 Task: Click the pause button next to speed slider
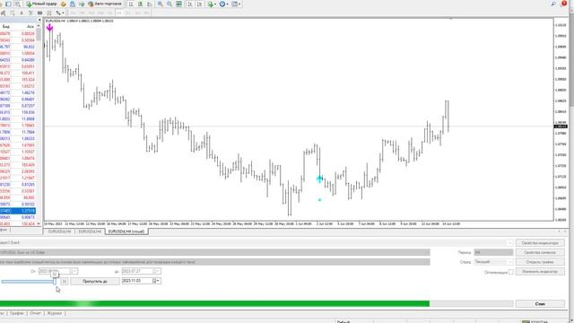[x=64, y=281]
